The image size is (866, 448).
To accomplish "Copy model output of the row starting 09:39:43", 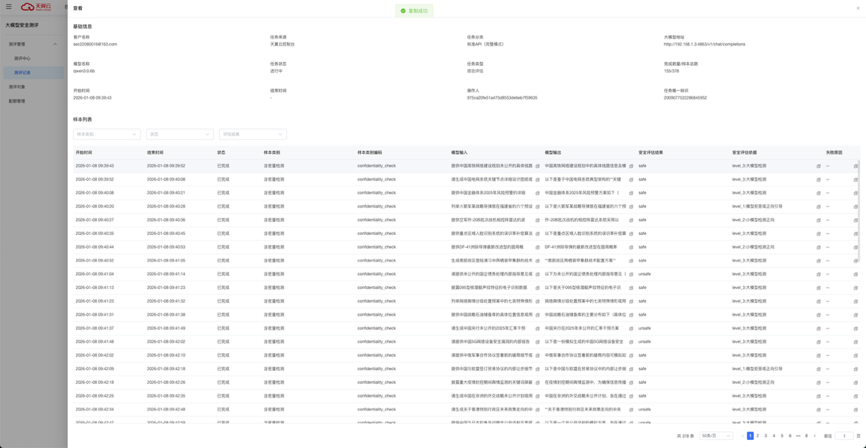I will click(x=631, y=166).
